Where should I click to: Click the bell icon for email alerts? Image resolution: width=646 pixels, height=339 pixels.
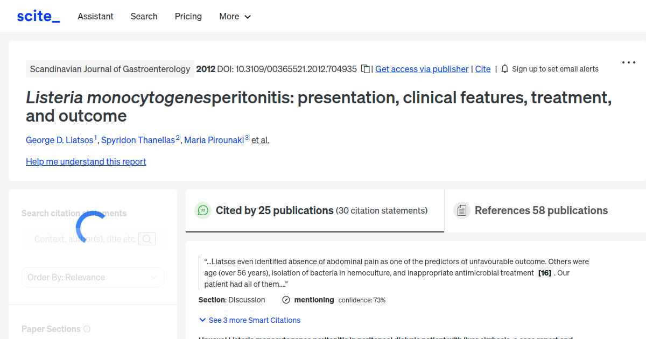(x=504, y=69)
